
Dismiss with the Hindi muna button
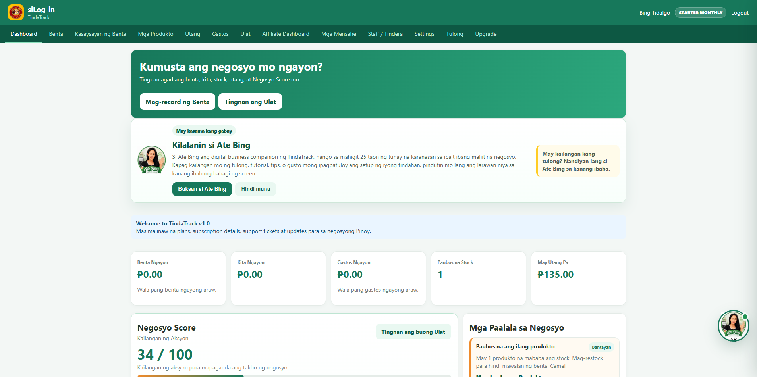(x=256, y=189)
